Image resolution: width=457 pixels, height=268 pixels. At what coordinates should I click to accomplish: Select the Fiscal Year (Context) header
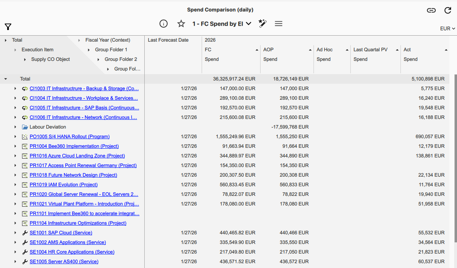(107, 40)
